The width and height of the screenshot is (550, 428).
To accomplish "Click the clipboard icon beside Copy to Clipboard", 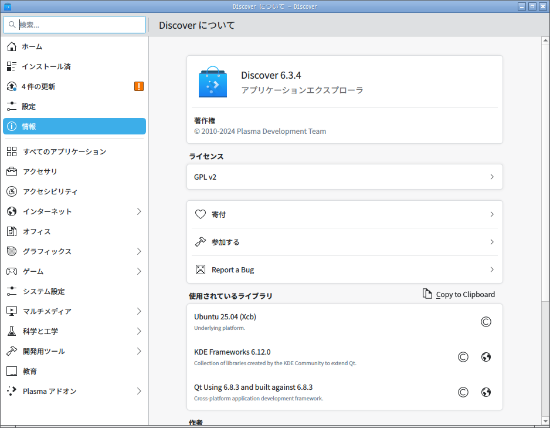I will point(427,294).
